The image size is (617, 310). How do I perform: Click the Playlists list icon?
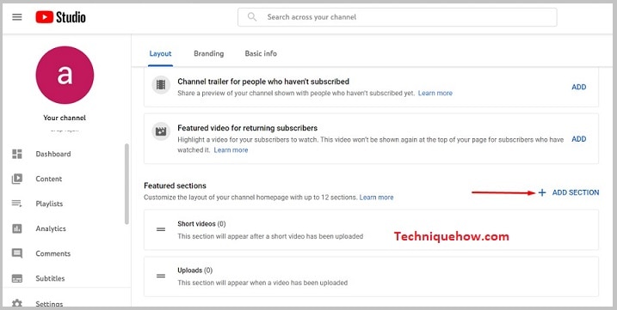point(17,204)
